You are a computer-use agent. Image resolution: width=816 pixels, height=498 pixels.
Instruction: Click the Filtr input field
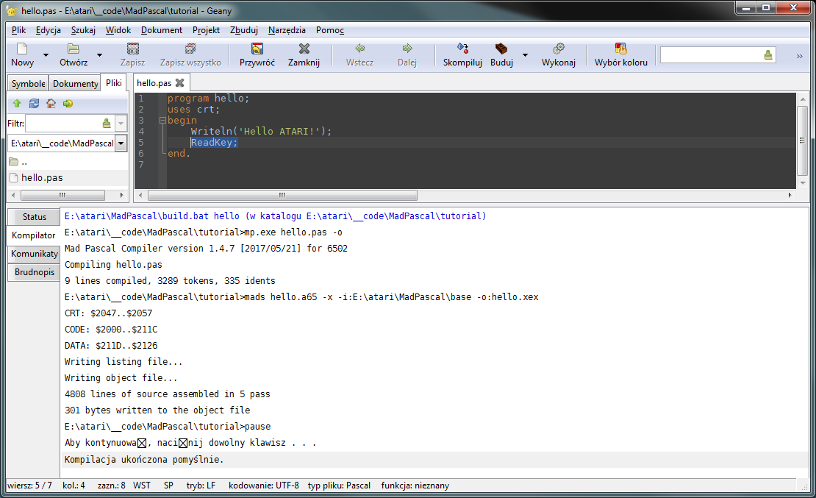62,124
